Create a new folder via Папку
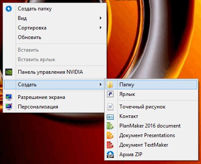Screen dimensions: 201x164 (152, 85)
